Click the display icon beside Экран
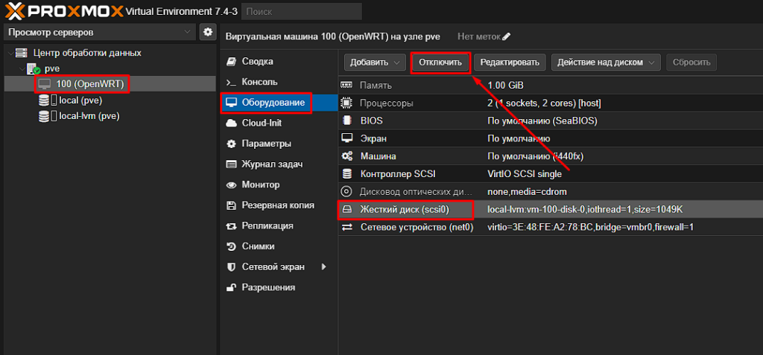 point(347,138)
